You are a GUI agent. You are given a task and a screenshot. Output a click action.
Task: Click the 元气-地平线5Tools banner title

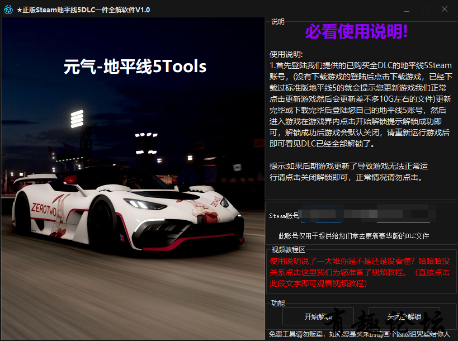(135, 67)
